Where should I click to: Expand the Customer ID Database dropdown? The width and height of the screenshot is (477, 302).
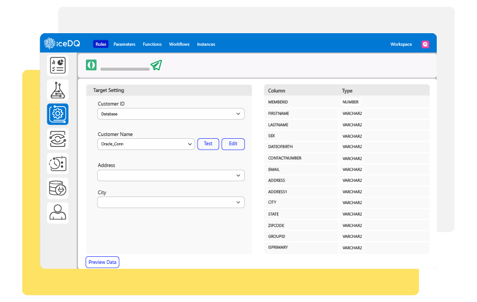click(171, 114)
